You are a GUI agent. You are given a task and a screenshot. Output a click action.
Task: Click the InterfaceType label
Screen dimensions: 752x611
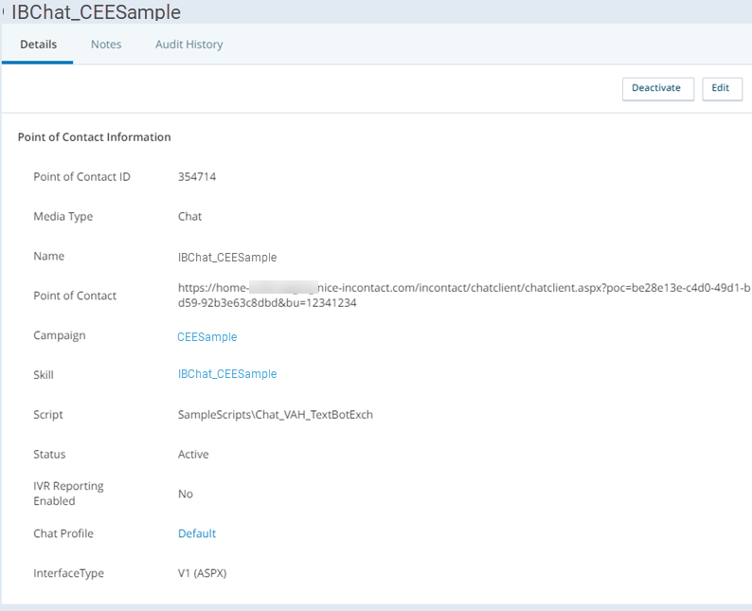pyautogui.click(x=68, y=573)
